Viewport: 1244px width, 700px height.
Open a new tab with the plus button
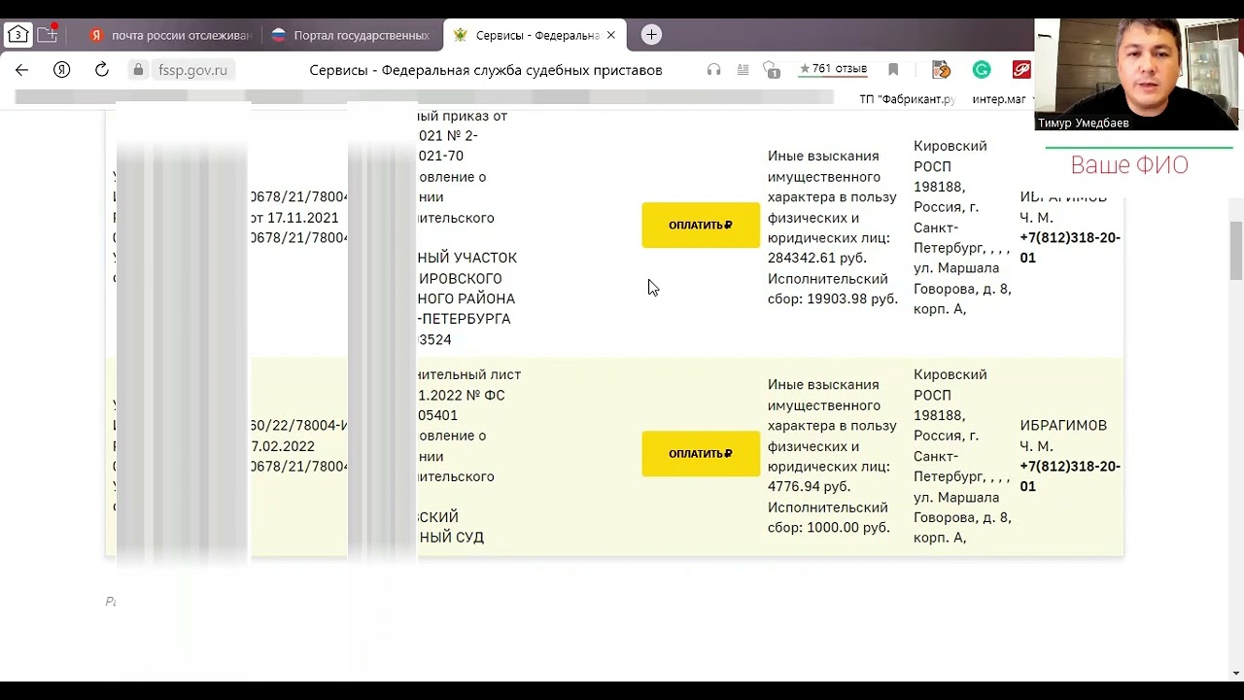(x=651, y=35)
